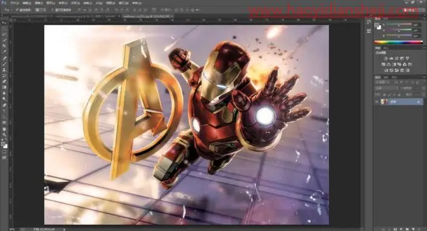The image size is (427, 231).
Task: Open the Edit menu
Action: point(27,3)
